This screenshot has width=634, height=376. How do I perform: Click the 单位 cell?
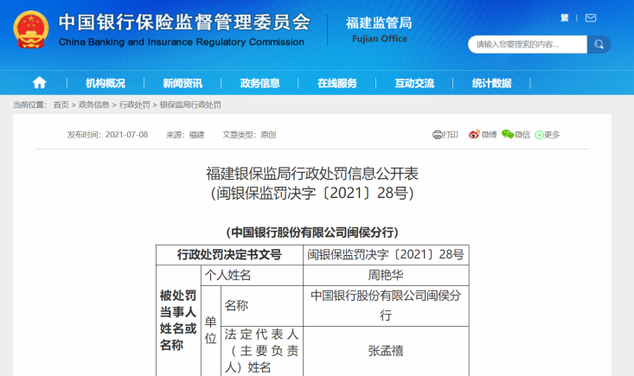tap(211, 330)
